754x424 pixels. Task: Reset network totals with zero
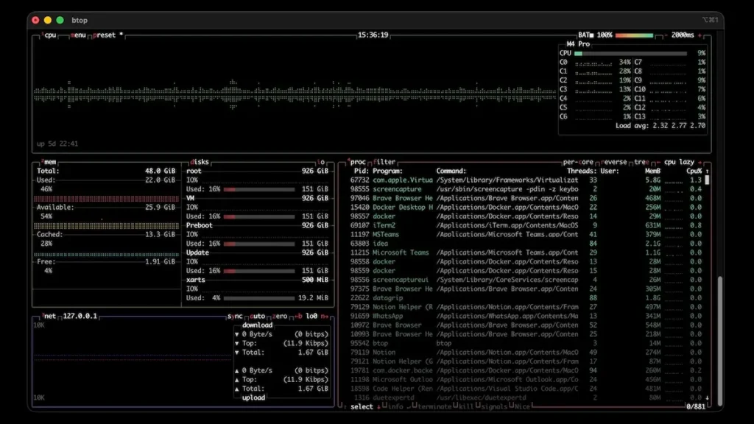(x=281, y=316)
